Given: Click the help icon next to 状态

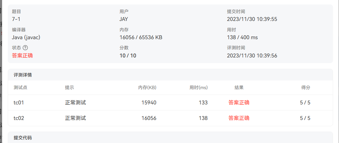Looking at the screenshot, I should coord(25,48).
